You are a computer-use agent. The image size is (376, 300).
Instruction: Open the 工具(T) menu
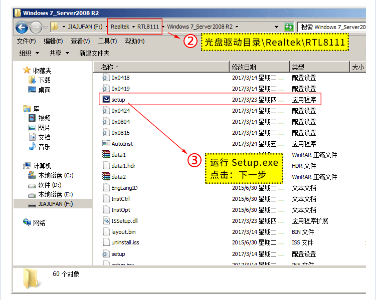coord(107,41)
